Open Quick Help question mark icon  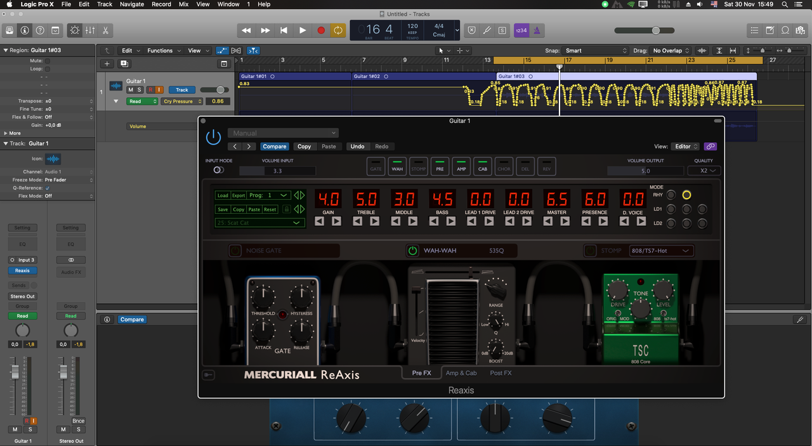40,30
